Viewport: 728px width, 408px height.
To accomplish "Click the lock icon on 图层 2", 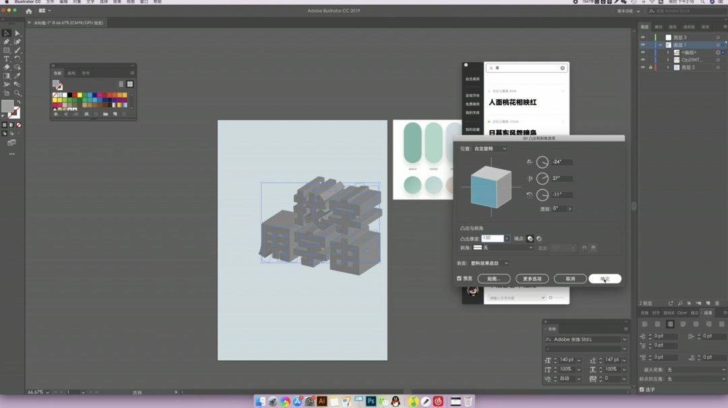I will point(650,67).
